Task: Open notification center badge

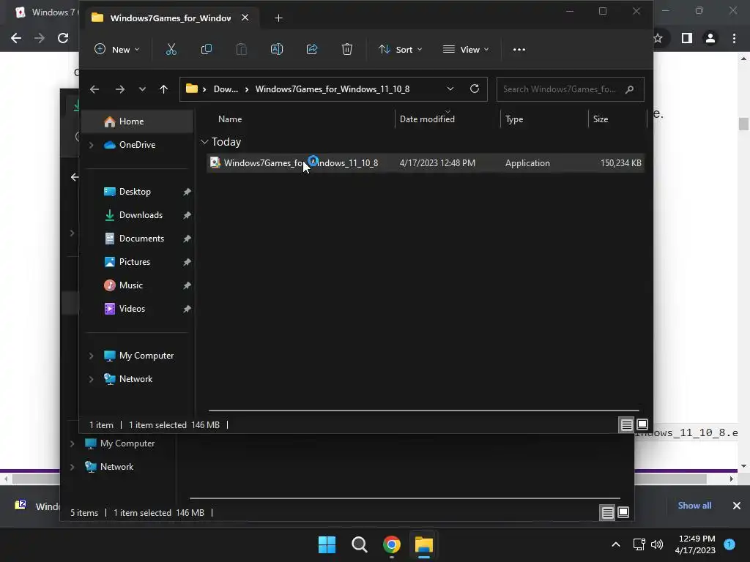Action: pos(729,544)
